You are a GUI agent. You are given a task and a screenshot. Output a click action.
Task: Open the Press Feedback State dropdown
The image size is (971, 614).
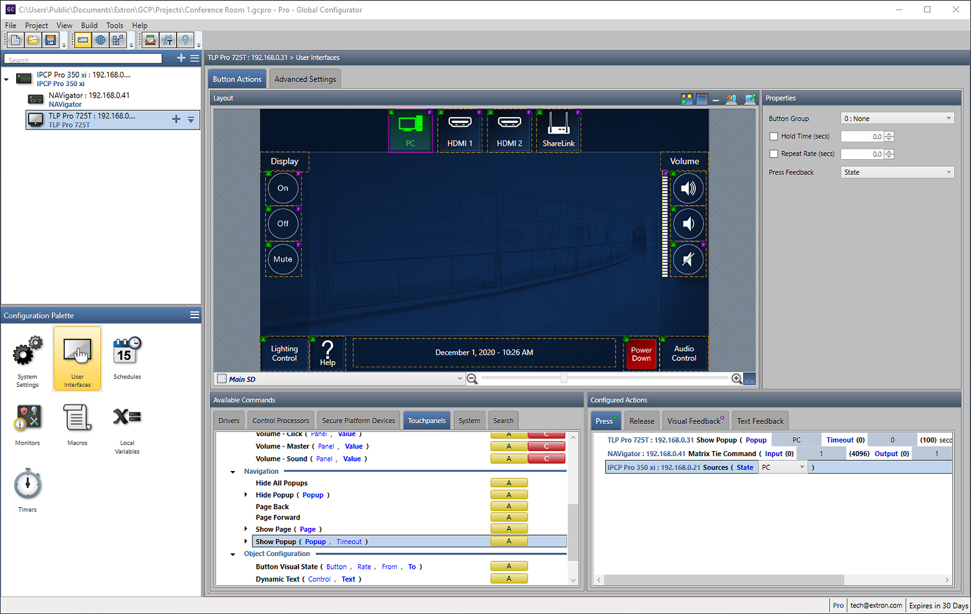click(897, 172)
